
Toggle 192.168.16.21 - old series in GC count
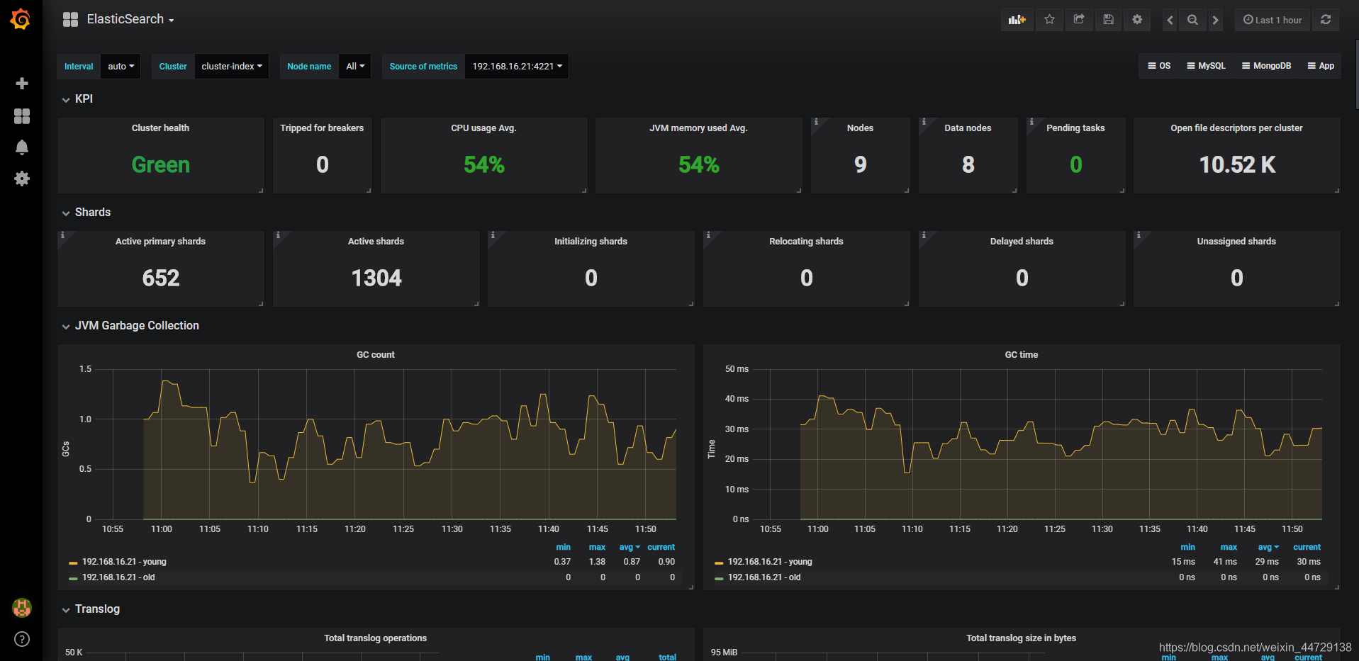(118, 577)
